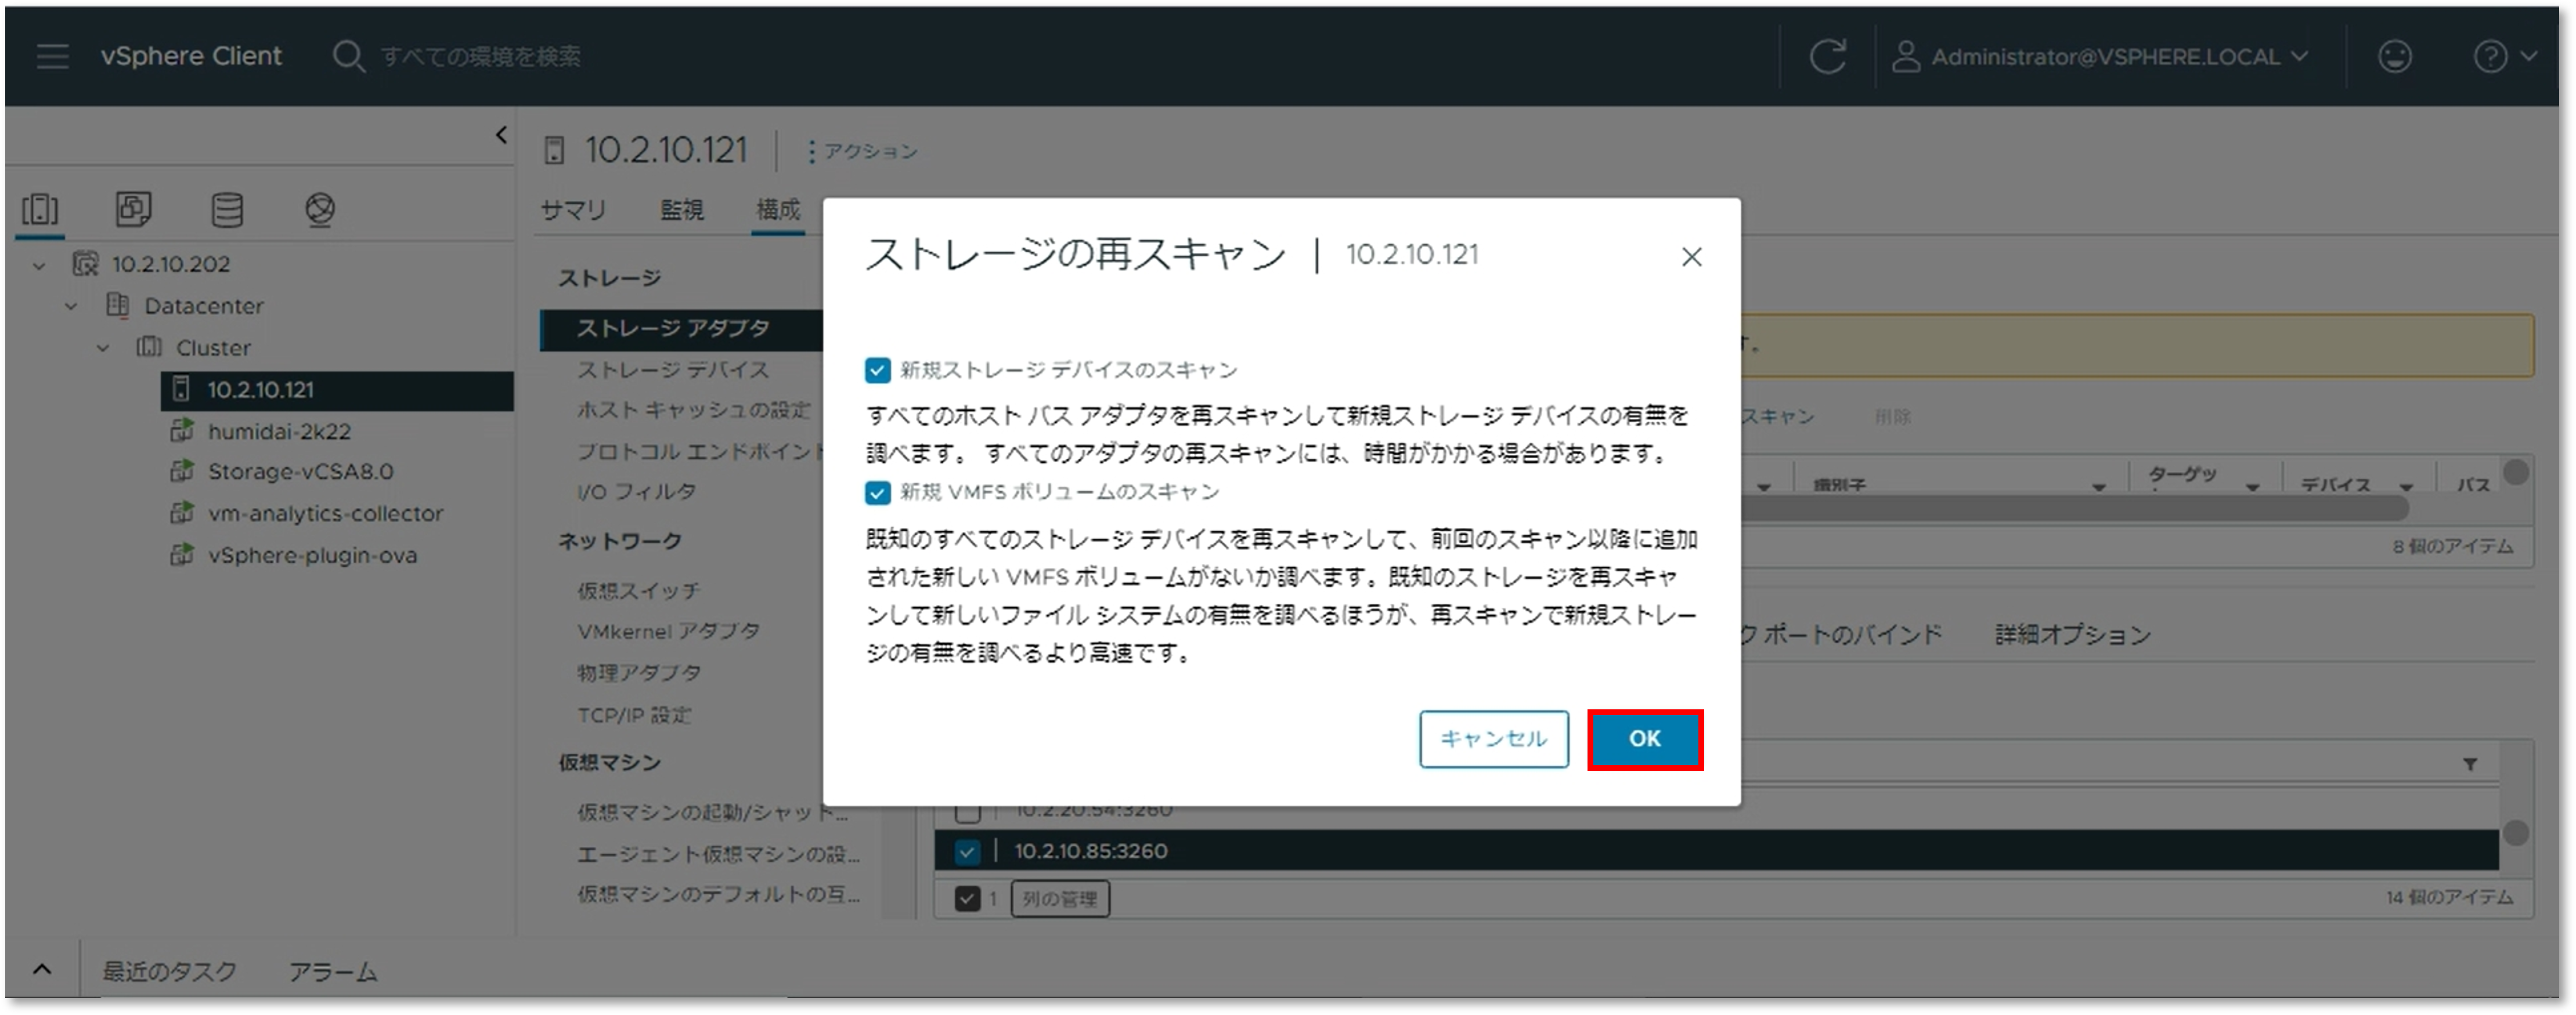
Task: Select TCP/IP 設定 in sidebar
Action: [x=634, y=715]
